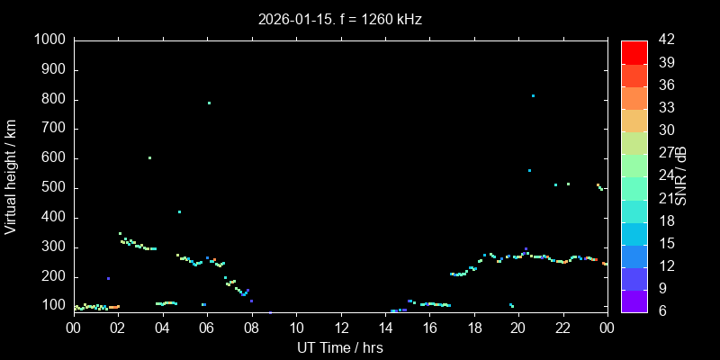The width and height of the screenshot is (720, 360).
Task: Click the '1000' tick label on height axis
Action: pyautogui.click(x=49, y=40)
